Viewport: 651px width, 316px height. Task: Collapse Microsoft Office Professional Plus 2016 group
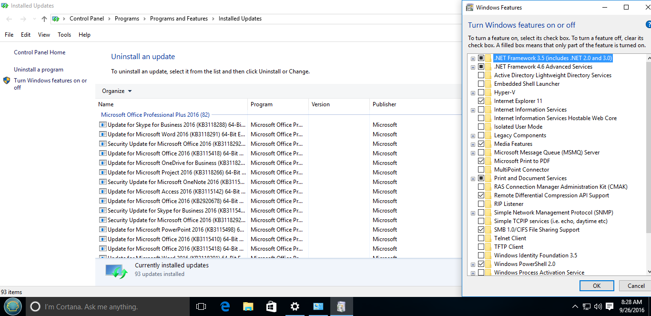point(155,115)
